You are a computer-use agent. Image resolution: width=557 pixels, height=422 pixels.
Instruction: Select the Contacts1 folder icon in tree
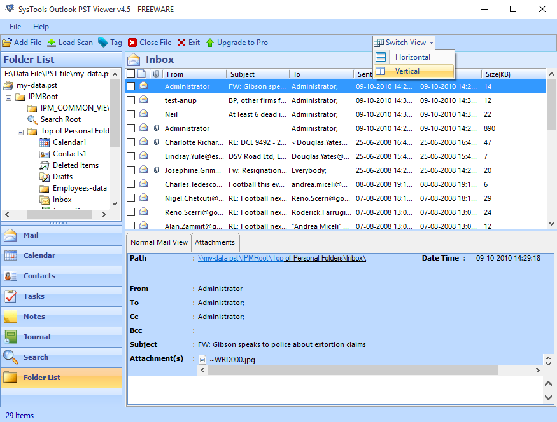click(x=45, y=154)
